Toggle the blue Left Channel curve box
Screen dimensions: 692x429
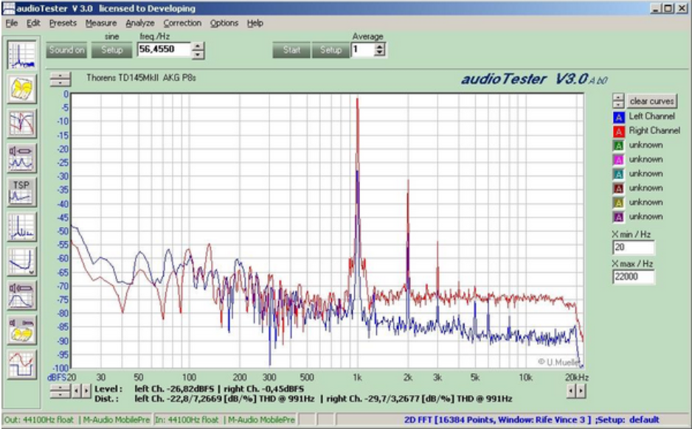point(618,116)
